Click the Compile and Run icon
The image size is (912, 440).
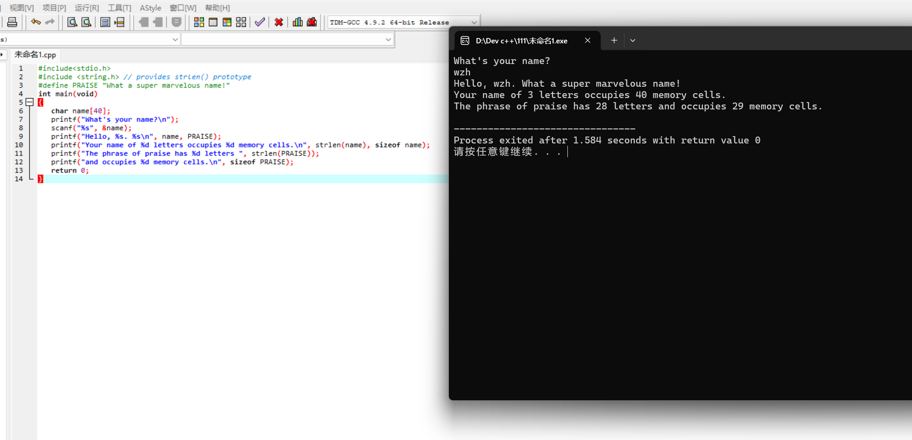[x=227, y=22]
